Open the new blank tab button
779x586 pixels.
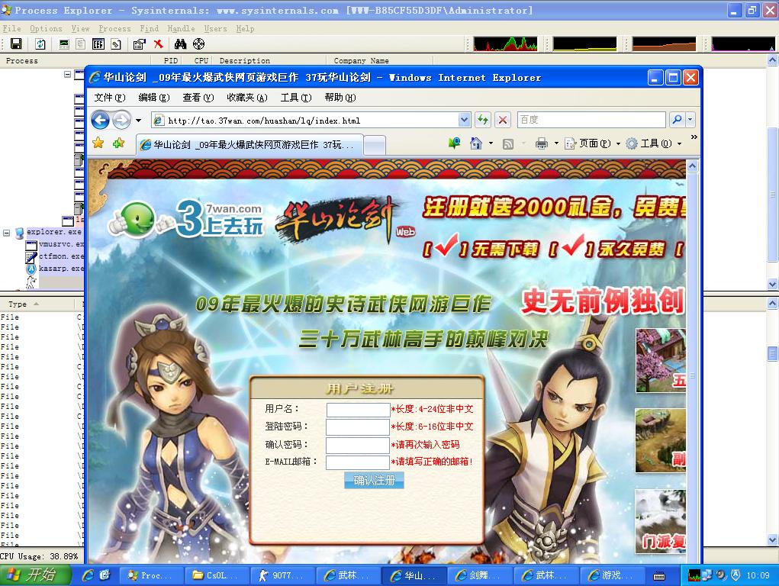tap(375, 146)
